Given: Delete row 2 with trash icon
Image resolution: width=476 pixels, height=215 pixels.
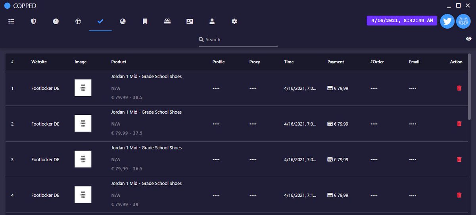Looking at the screenshot, I should click(459, 124).
